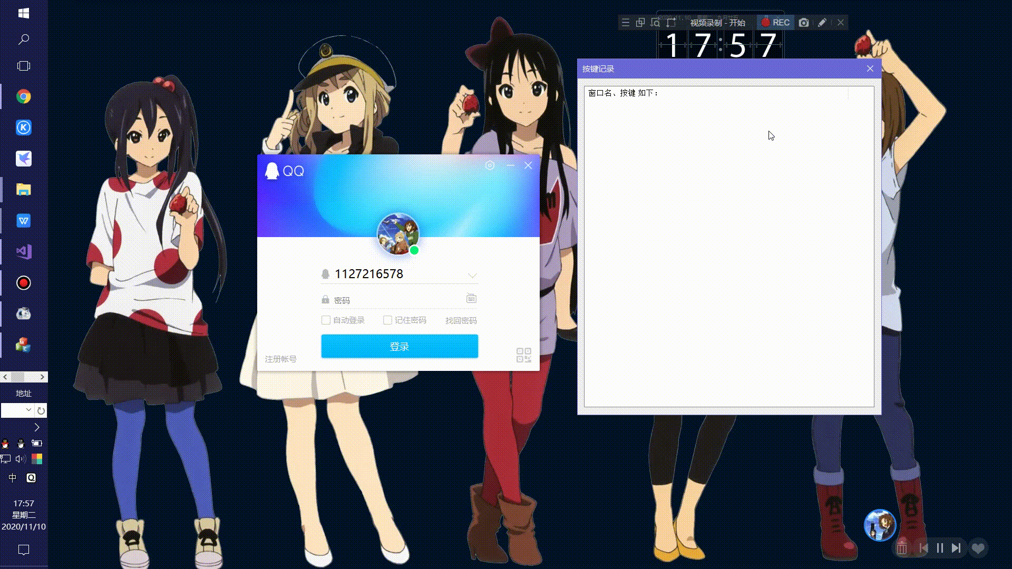The width and height of the screenshot is (1012, 569).
Task: Open the battery status tray icon
Action: 37,444
